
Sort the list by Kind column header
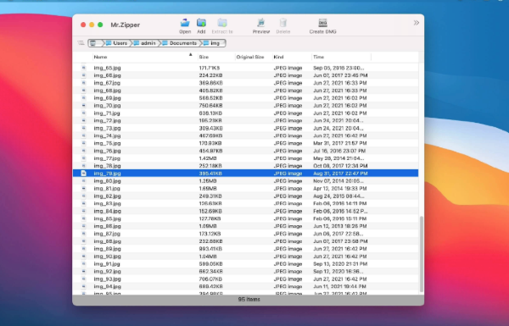point(292,57)
